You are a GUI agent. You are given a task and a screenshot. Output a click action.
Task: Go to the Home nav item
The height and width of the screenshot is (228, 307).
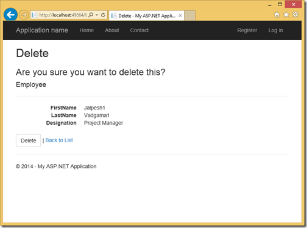[86, 30]
